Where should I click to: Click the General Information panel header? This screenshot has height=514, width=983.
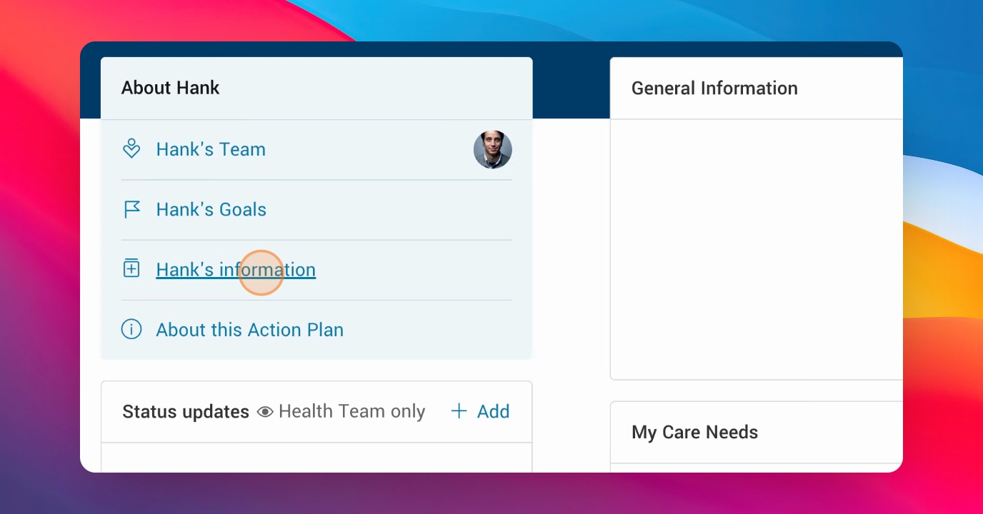pyautogui.click(x=757, y=89)
